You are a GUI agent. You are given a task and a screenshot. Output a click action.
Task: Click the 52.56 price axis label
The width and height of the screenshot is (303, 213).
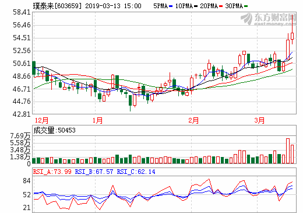pos(22,51)
